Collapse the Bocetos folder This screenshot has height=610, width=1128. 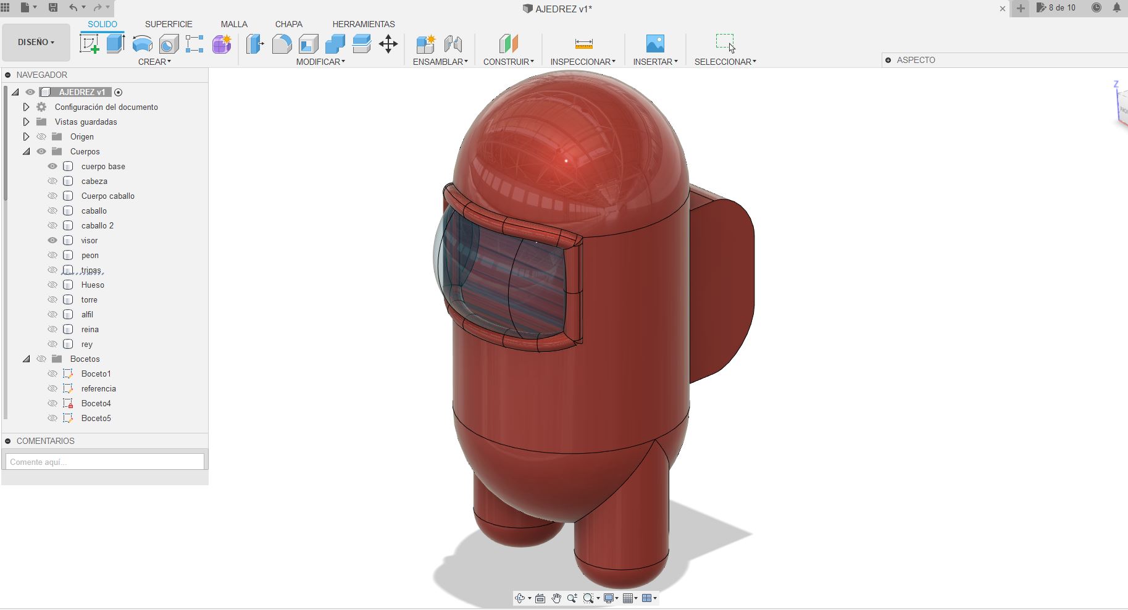[x=26, y=359]
